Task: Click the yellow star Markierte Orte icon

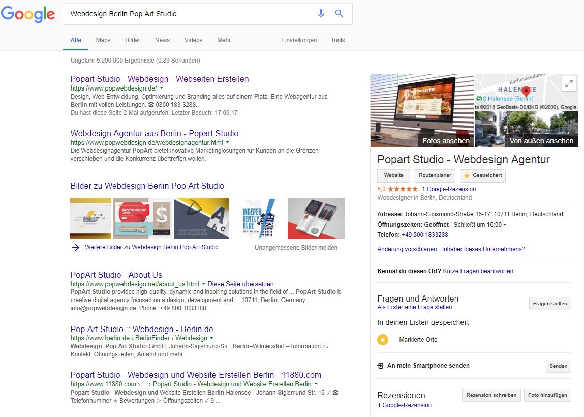Action: click(x=383, y=340)
